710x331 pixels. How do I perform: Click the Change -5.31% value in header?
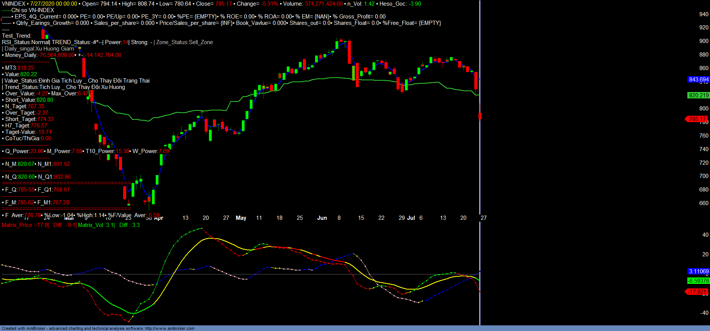click(270, 4)
